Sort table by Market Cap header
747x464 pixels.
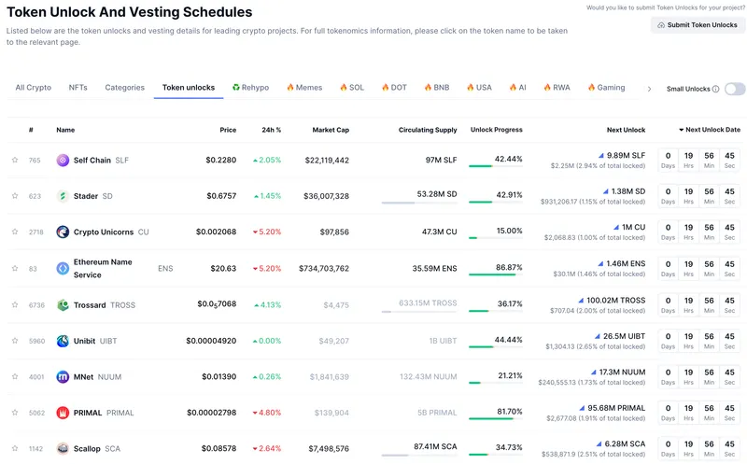pos(331,130)
